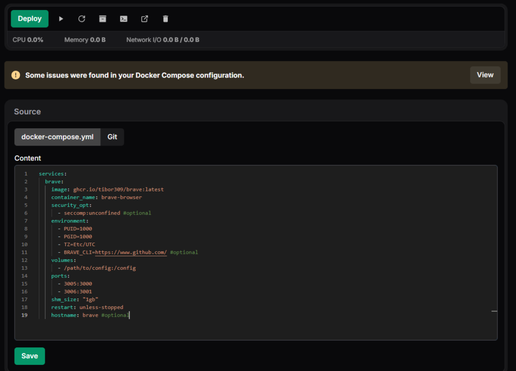Click the archive box icon
The width and height of the screenshot is (516, 371).
[103, 19]
